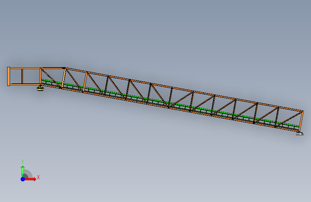The height and width of the screenshot is (202, 311).
Task: Pick the green rail along the truss
Action: click(171, 103)
